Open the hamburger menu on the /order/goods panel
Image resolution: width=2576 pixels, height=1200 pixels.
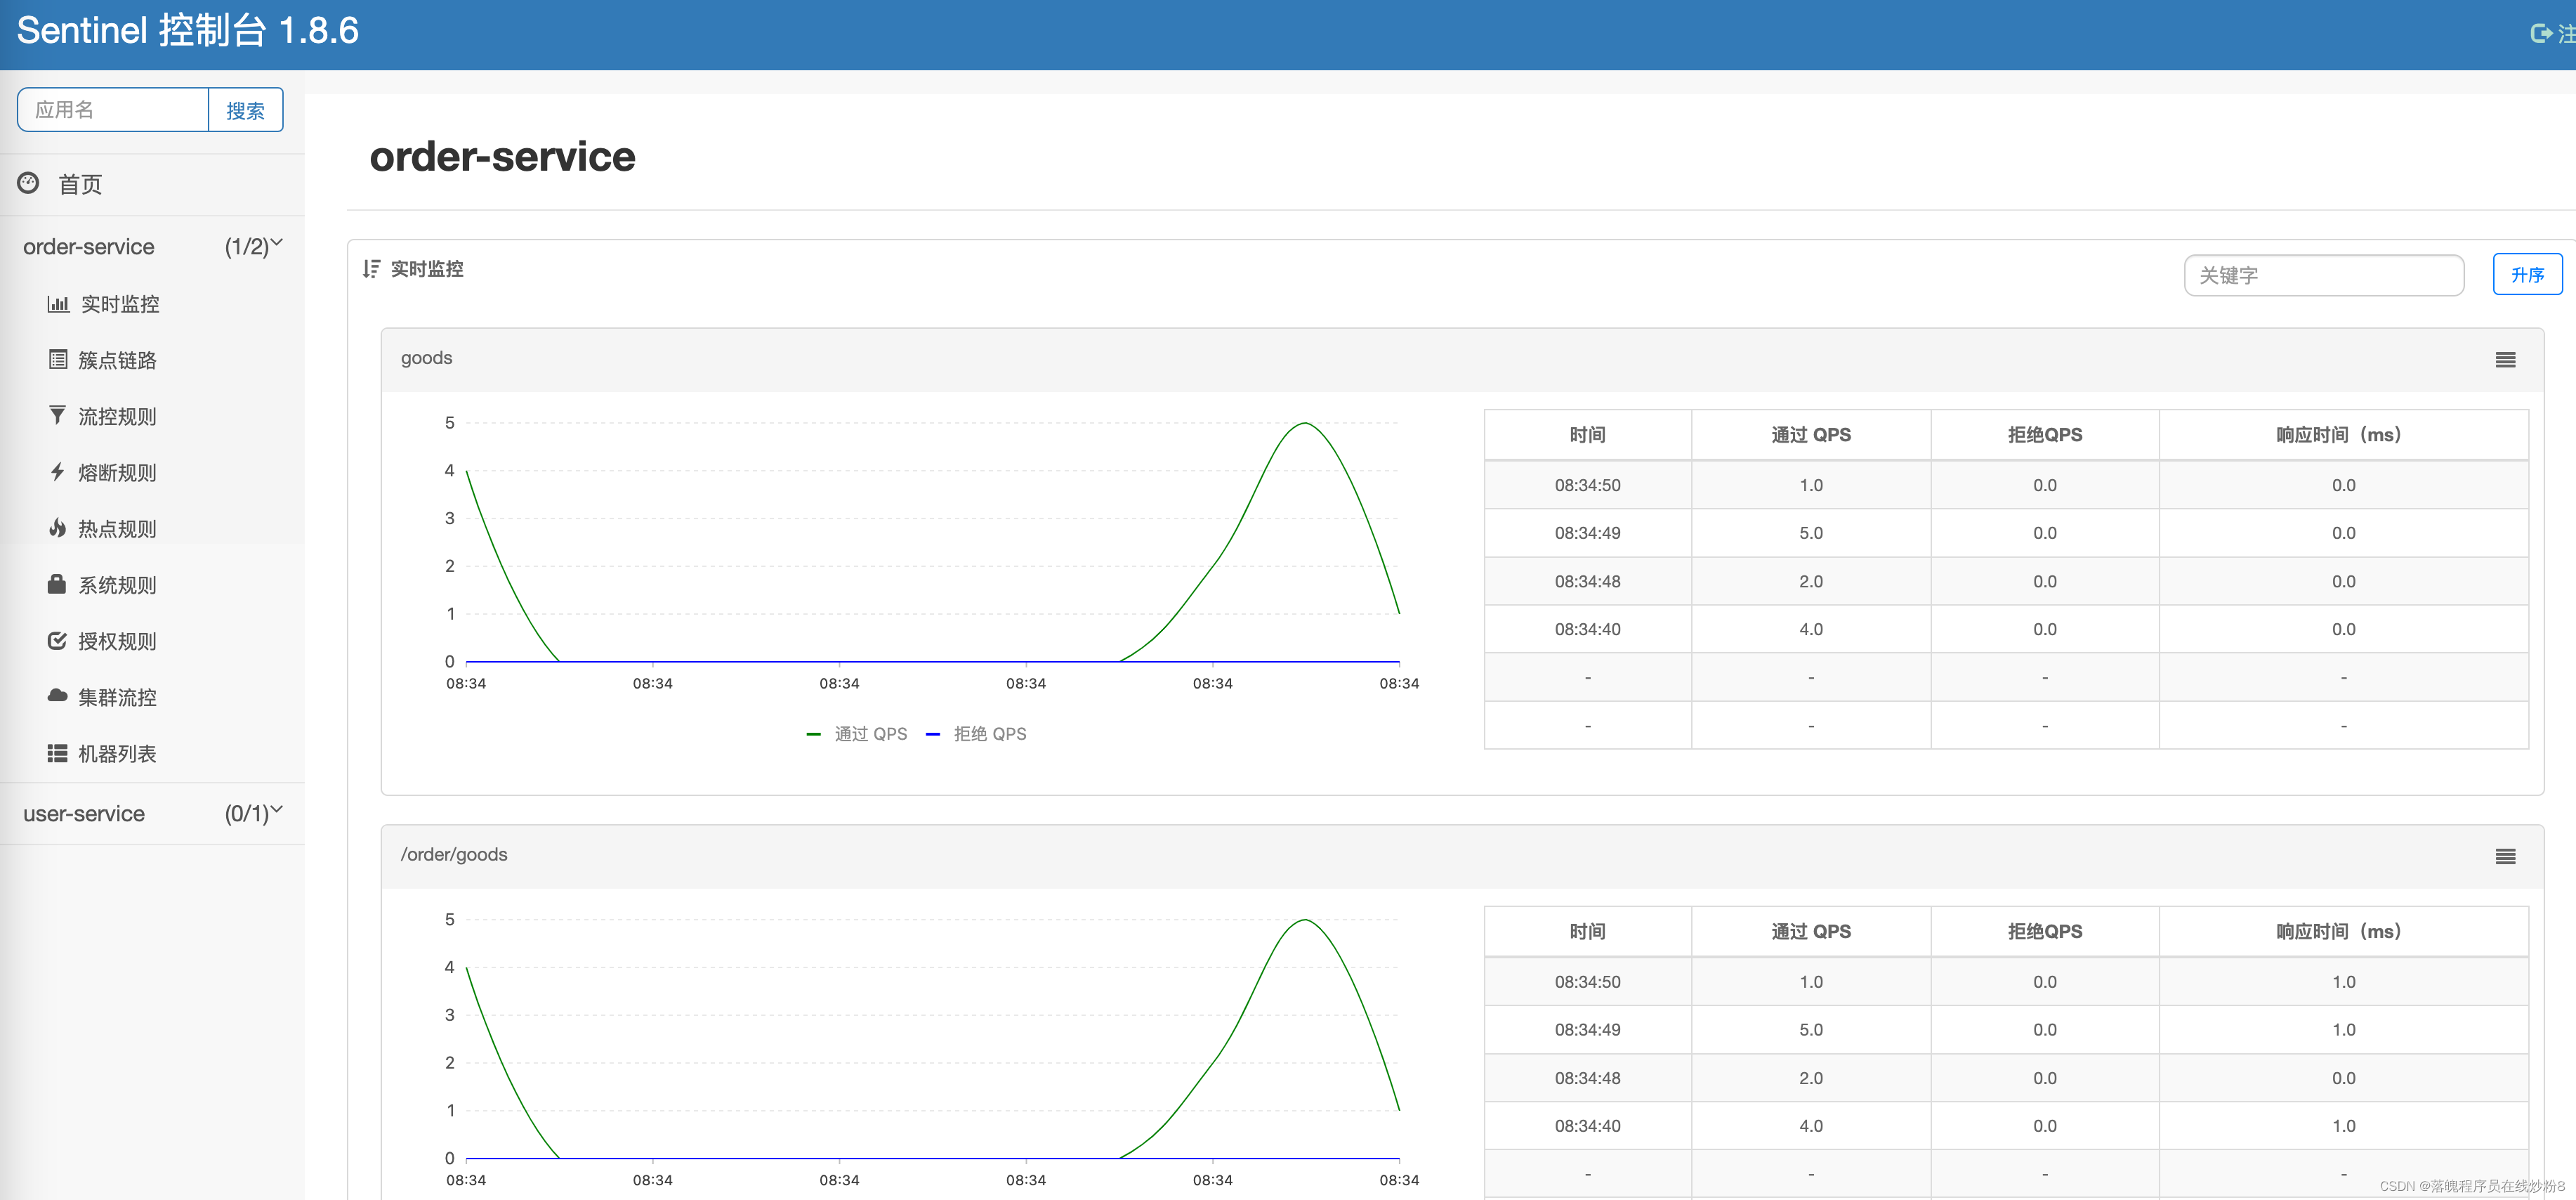(x=2505, y=856)
